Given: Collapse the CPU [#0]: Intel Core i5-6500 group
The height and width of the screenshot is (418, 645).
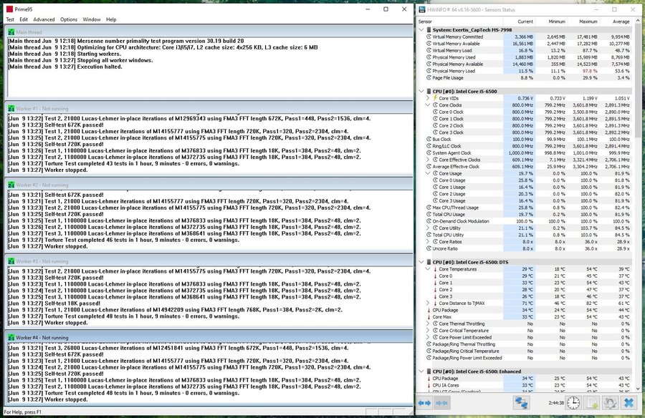Looking at the screenshot, I should [x=421, y=91].
